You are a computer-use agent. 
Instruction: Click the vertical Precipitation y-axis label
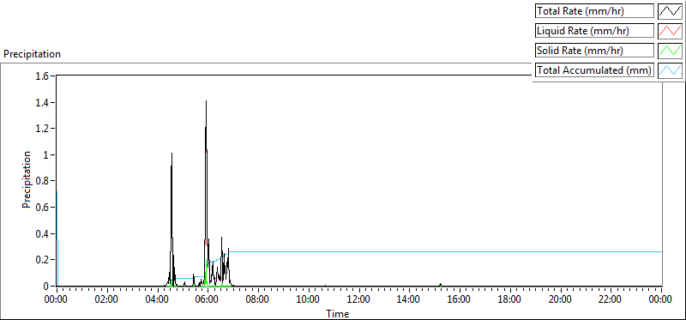click(x=27, y=179)
